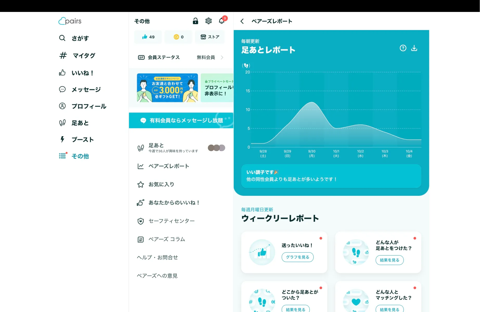Click the ブースト lightning icon
The width and height of the screenshot is (480, 312).
click(62, 139)
